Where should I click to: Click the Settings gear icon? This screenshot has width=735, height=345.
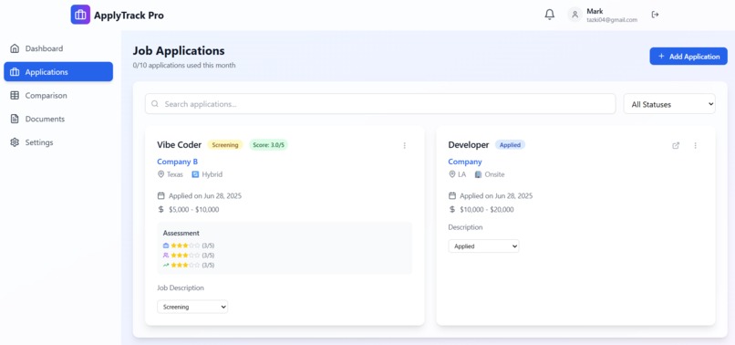click(x=15, y=142)
